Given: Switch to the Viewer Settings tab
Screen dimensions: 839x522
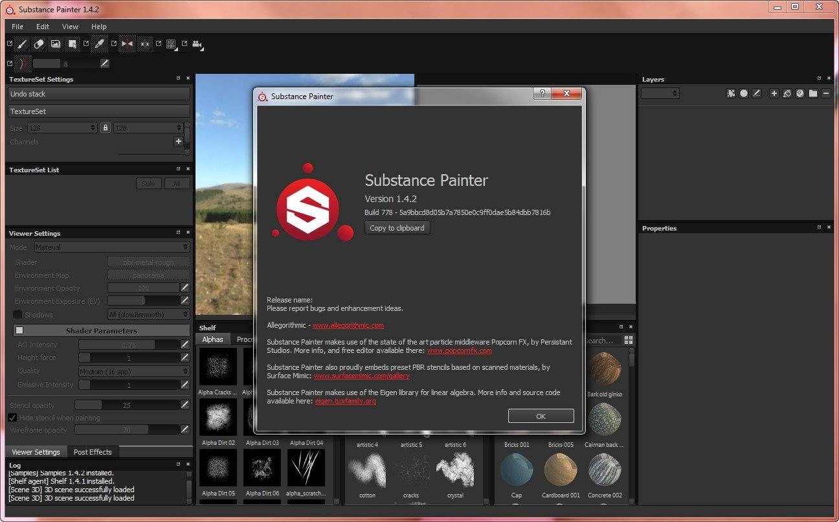Looking at the screenshot, I should click(36, 452).
